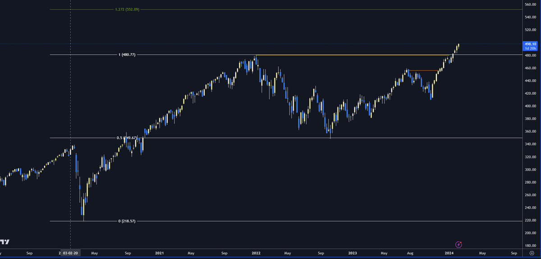Click the 420.00 price scale label
The image size is (541, 259).
[530, 93]
